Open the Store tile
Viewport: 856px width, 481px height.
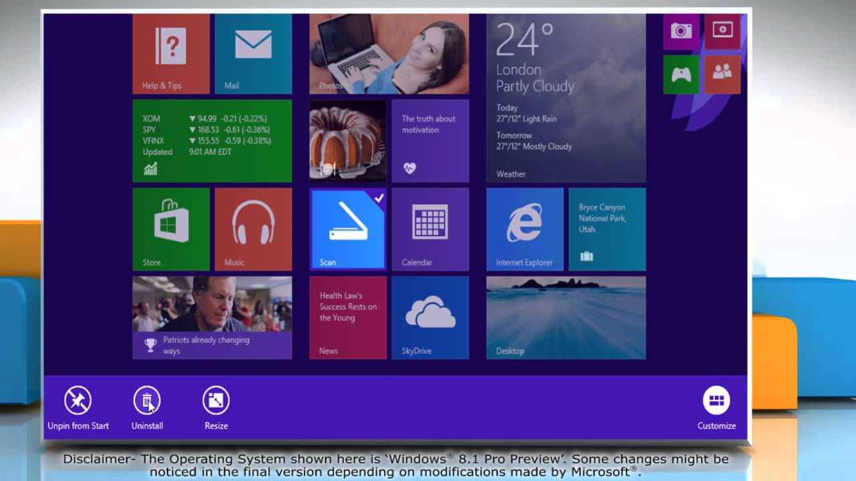[x=171, y=229]
